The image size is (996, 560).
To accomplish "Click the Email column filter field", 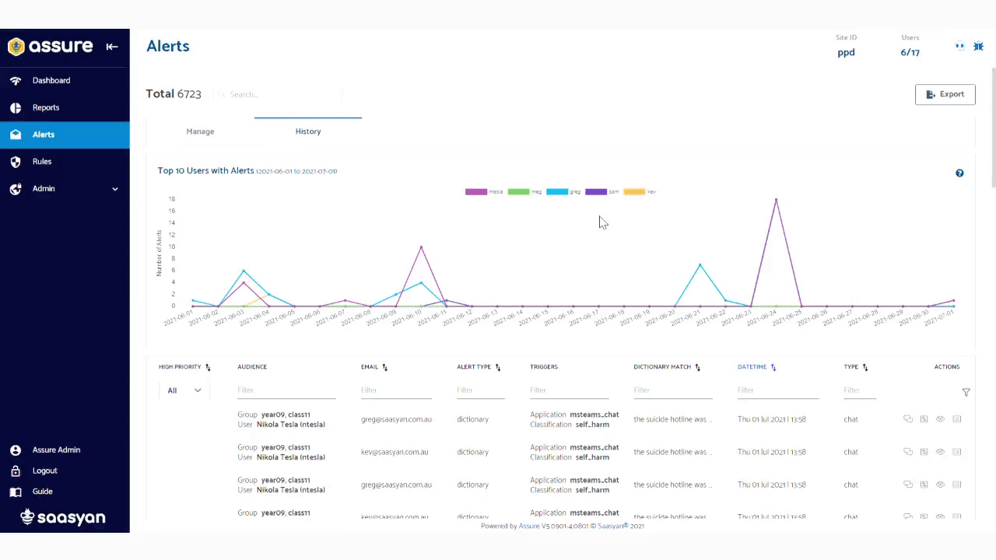I will click(x=396, y=390).
